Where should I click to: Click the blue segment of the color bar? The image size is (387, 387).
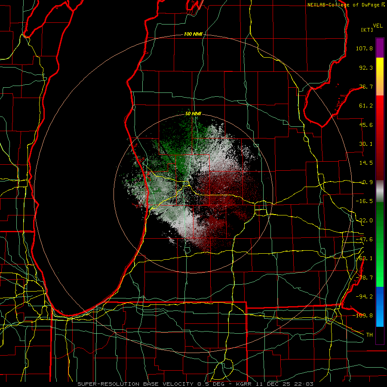(380, 307)
